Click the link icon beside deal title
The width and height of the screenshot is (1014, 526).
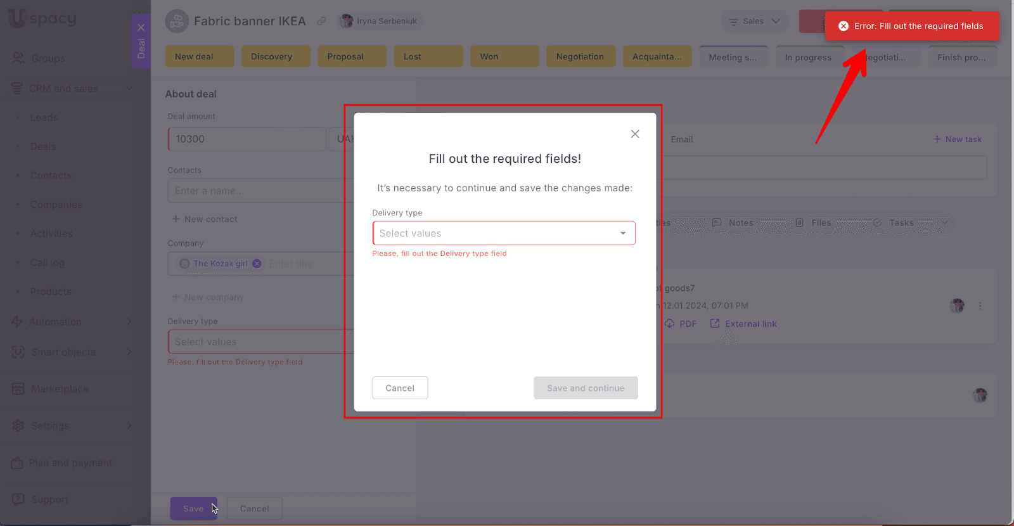pyautogui.click(x=321, y=22)
